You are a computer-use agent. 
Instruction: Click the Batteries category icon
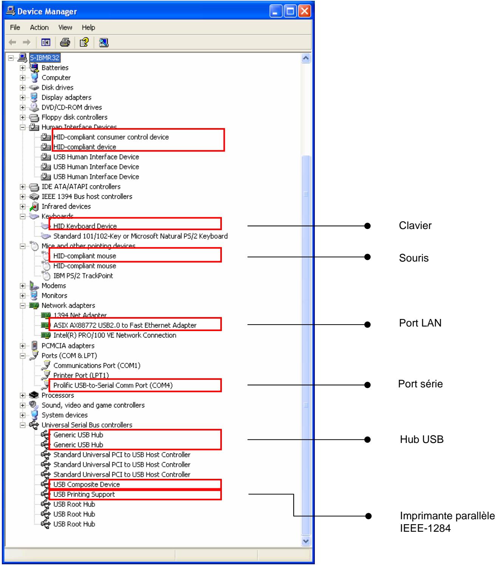point(34,68)
